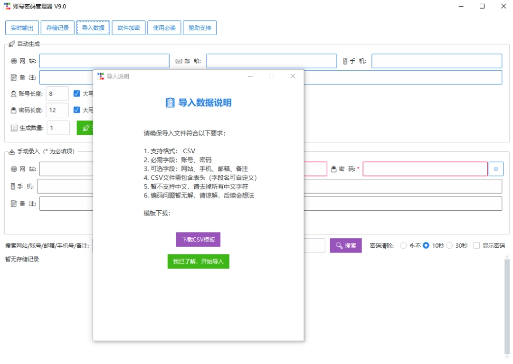Viewport: 513px width, 364px height.
Task: Click the green rocket generate button
Action: 85,128
